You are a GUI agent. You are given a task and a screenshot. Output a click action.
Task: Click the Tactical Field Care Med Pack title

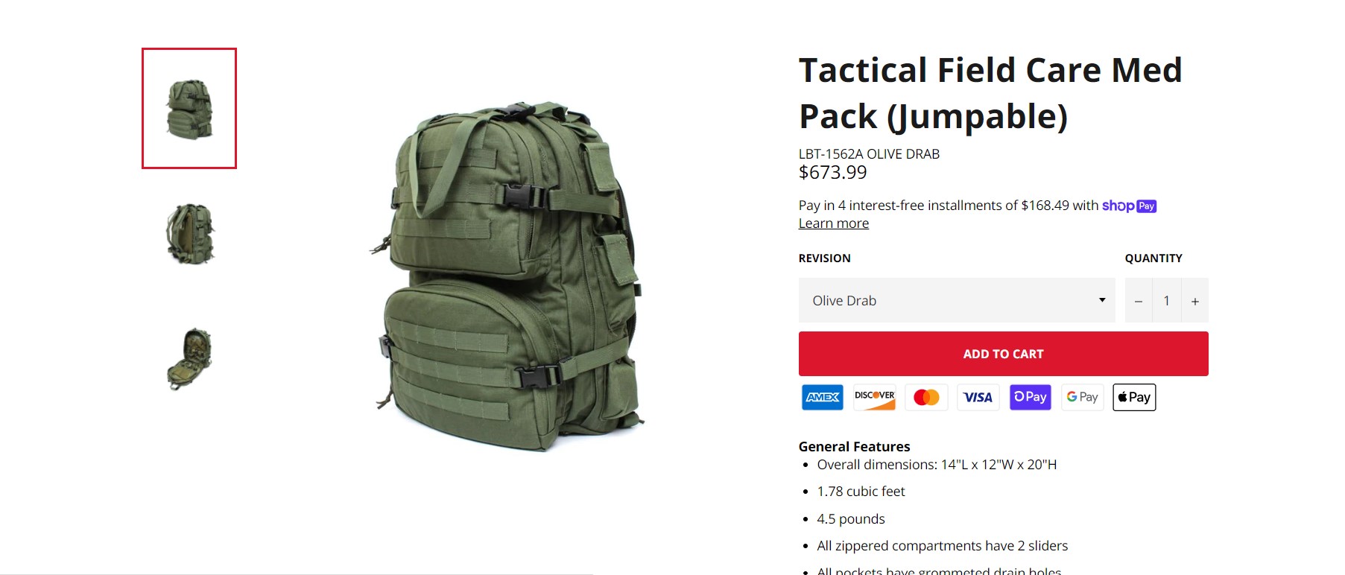pos(990,93)
